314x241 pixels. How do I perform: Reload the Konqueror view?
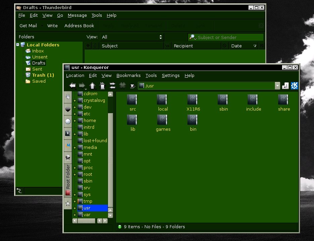click(113, 86)
